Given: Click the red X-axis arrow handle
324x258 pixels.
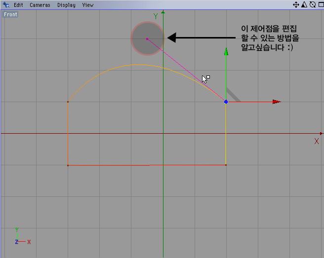Looking at the screenshot, I should (277, 102).
